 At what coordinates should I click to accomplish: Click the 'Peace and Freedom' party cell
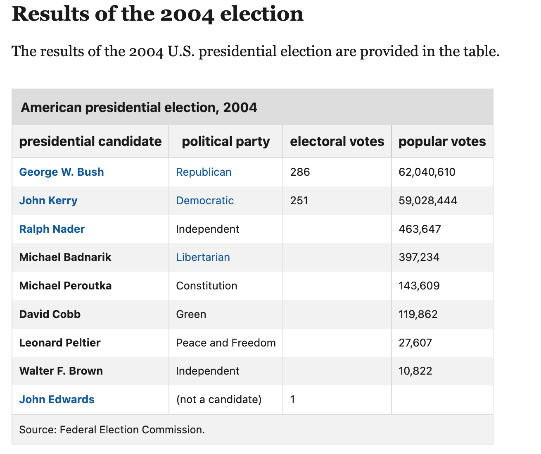click(226, 343)
